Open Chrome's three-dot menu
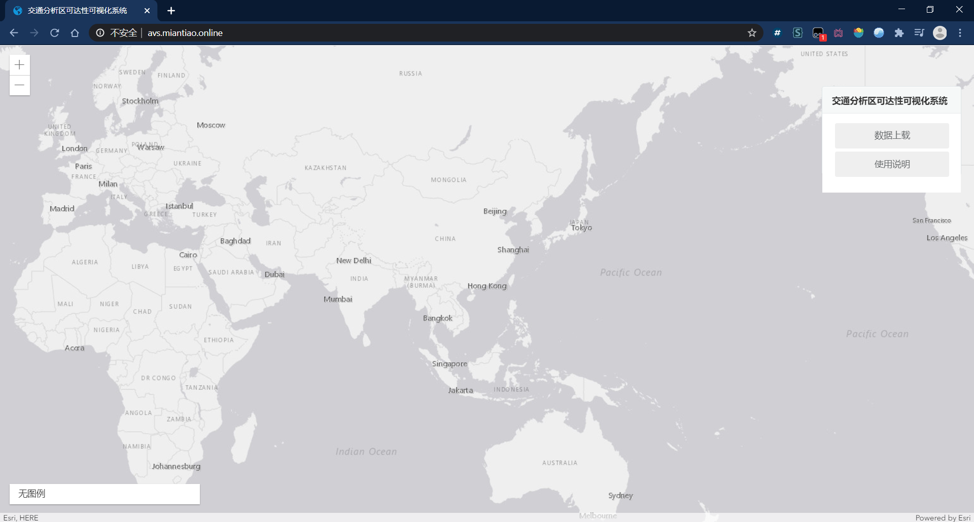 coord(960,33)
